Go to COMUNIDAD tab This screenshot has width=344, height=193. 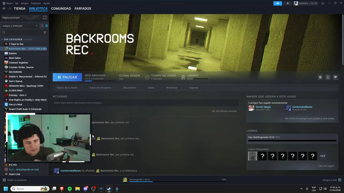[61, 9]
